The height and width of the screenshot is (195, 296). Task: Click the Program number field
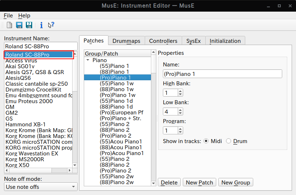pos(170,131)
